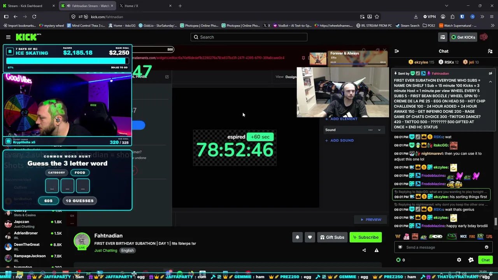Collapse the pinned chat message
This screenshot has height=280, width=498.
click(x=490, y=82)
